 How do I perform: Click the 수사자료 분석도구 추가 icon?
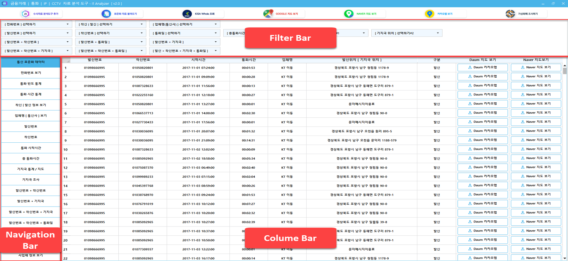click(25, 14)
